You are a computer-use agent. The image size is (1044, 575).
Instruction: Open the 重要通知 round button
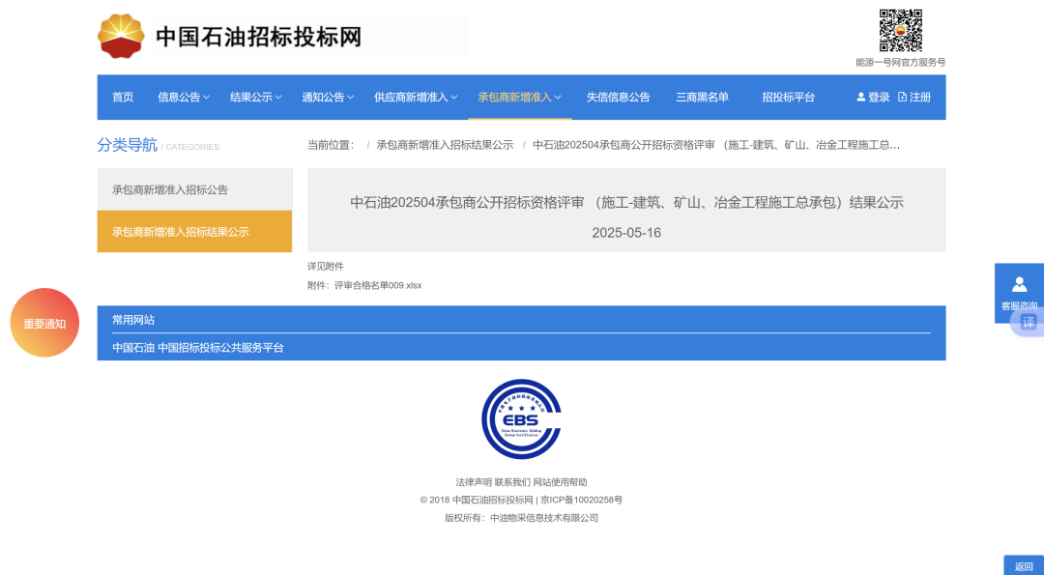44,323
